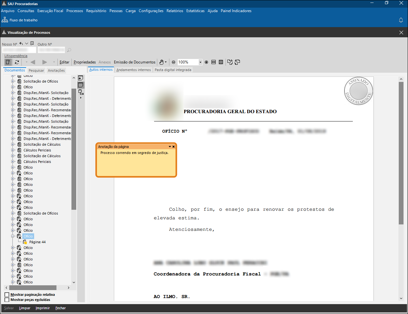Toggle the show annotations note icon
This screenshot has width=408, height=314.
pos(81,85)
